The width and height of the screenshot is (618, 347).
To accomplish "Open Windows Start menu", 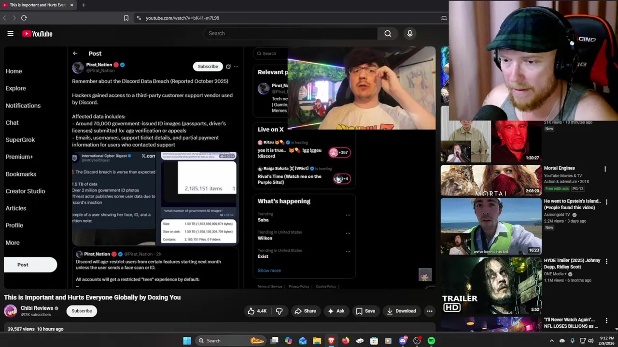I will (187, 341).
